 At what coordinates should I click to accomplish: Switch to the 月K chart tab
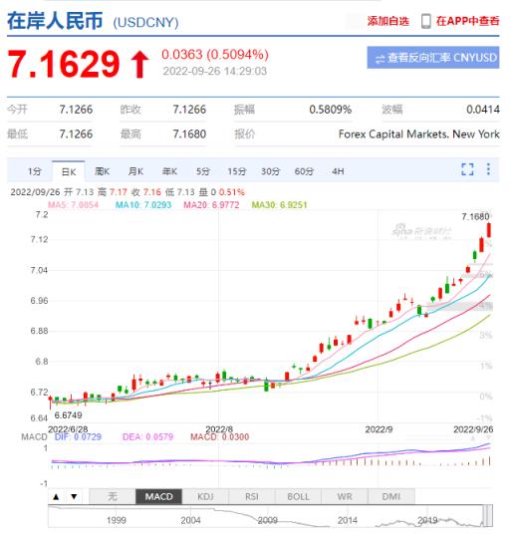click(x=135, y=171)
